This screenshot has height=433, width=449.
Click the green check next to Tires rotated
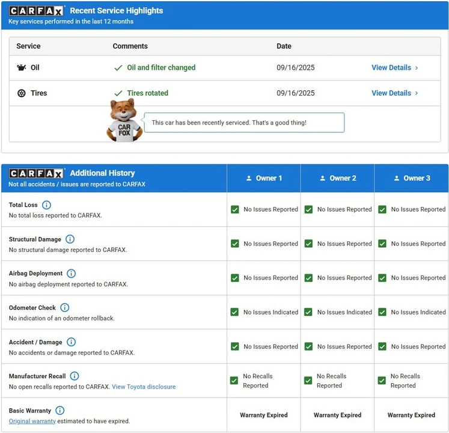(x=118, y=93)
